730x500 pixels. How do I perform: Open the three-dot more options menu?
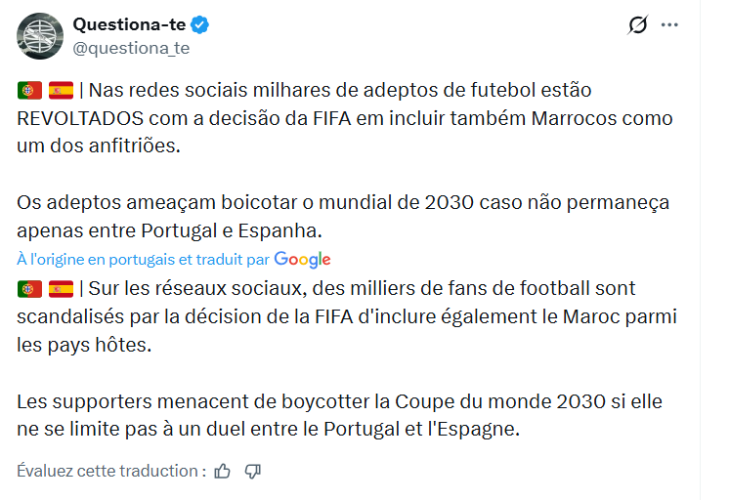point(669,25)
